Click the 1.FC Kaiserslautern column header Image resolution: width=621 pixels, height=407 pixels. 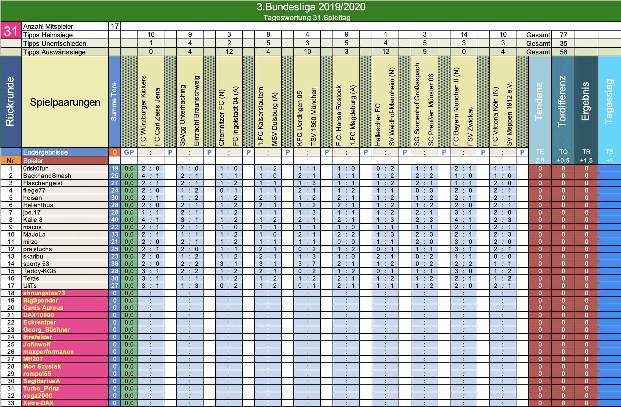pyautogui.click(x=260, y=116)
